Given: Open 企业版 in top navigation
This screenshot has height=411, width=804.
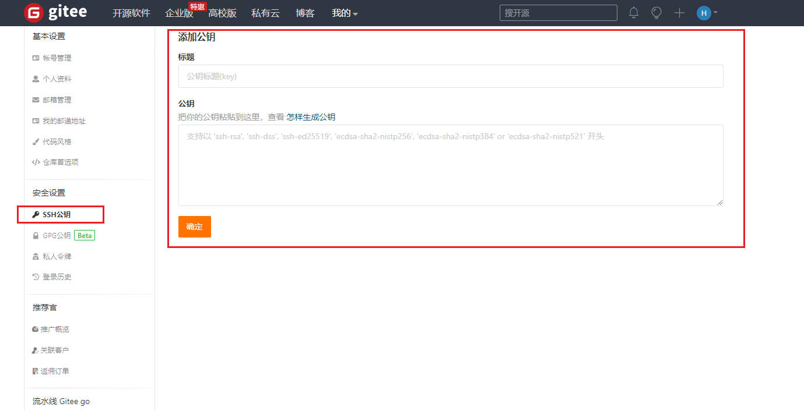Looking at the screenshot, I should [x=179, y=13].
